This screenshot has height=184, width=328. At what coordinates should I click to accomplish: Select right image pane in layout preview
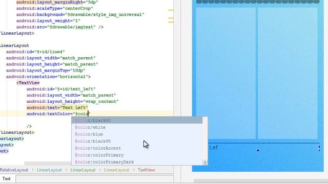click(288, 73)
